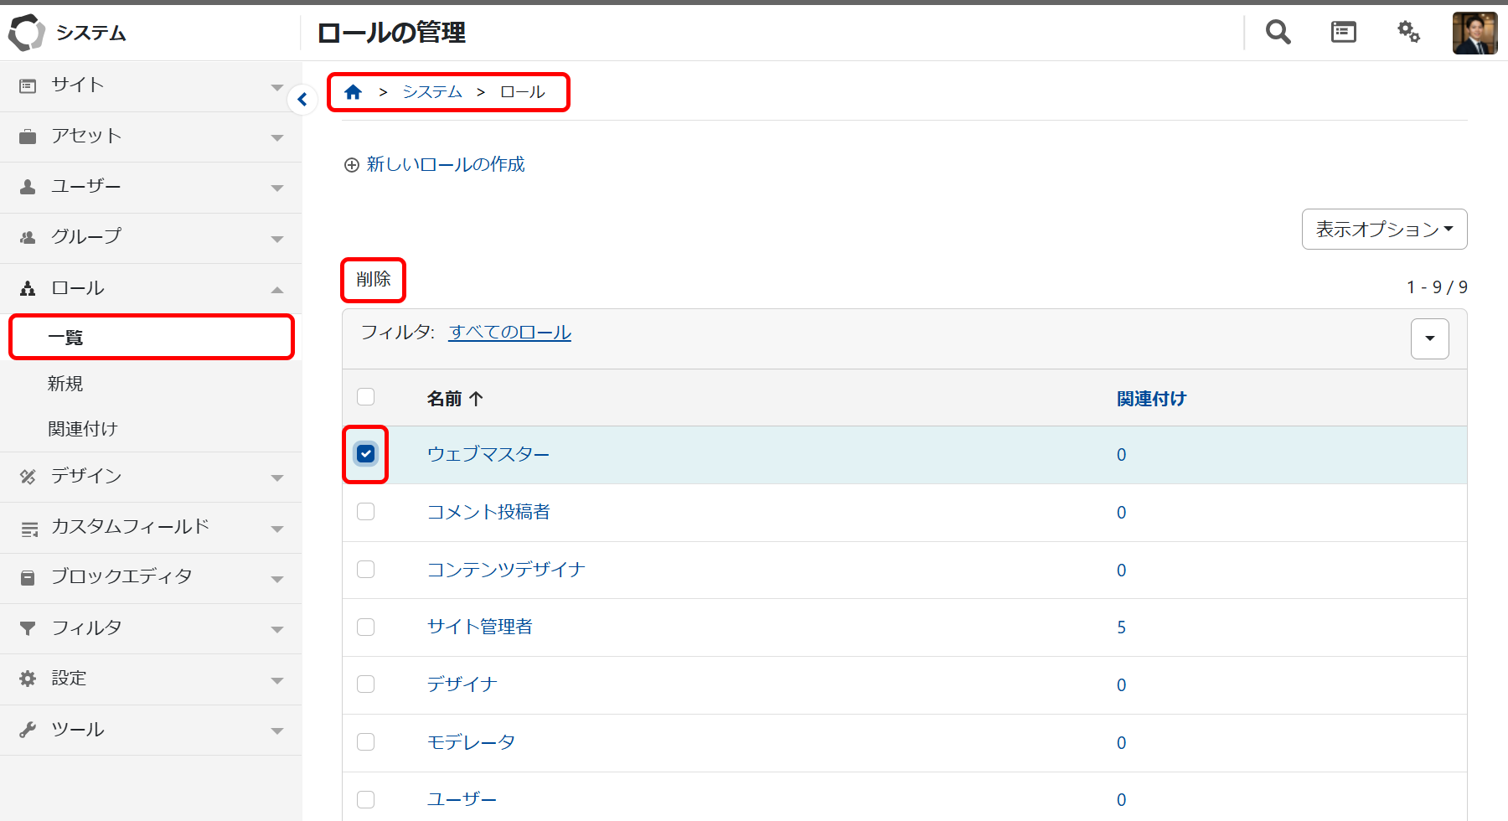
Task: Toggle the select-all checkbox in table header
Action: pos(366,397)
